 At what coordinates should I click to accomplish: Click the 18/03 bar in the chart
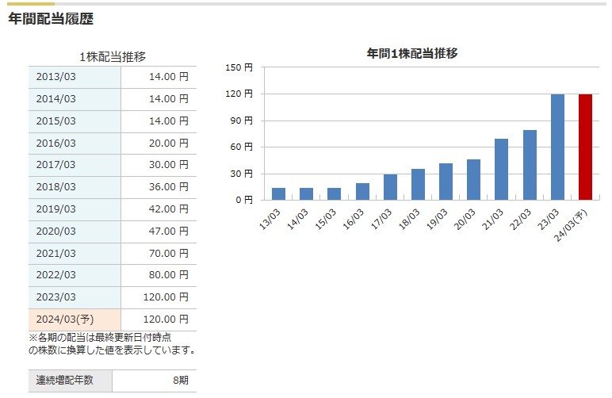(x=418, y=185)
